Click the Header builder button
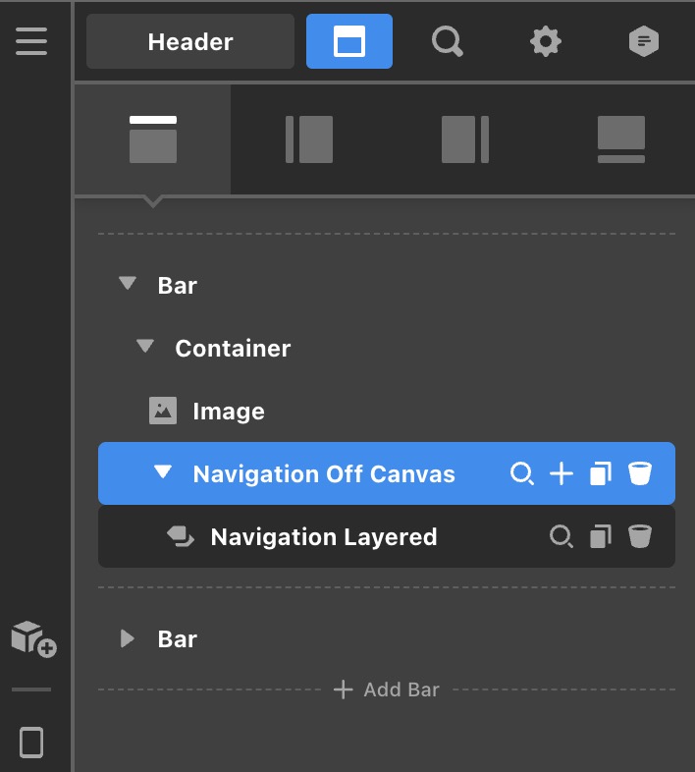695x772 pixels. tap(190, 41)
